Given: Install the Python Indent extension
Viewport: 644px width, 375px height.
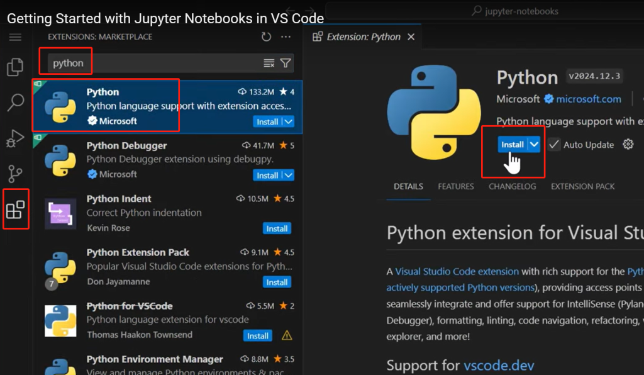Looking at the screenshot, I should tap(277, 228).
